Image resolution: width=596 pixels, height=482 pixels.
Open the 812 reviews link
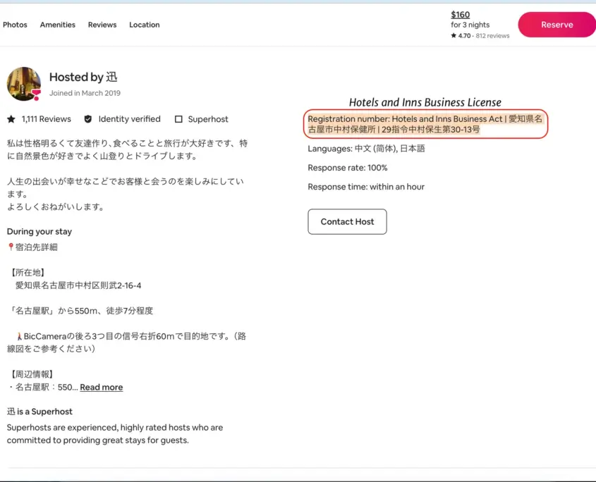492,36
